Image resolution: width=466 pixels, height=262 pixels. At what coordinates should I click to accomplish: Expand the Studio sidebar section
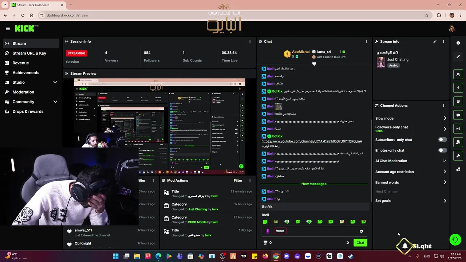[55, 82]
